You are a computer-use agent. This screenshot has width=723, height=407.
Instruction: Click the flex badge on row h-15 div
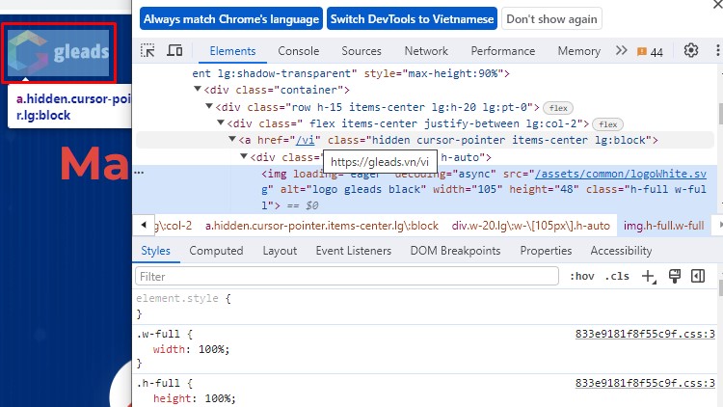coord(558,108)
